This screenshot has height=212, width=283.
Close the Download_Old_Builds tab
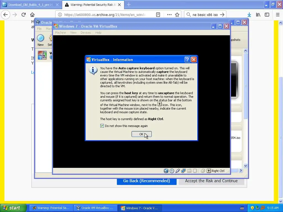(57, 5)
